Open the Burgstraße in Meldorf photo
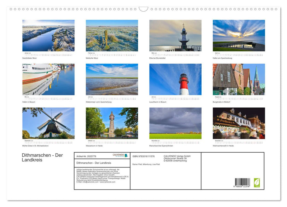Image resolution: width=287 pixels, height=207 pixels. point(239,79)
